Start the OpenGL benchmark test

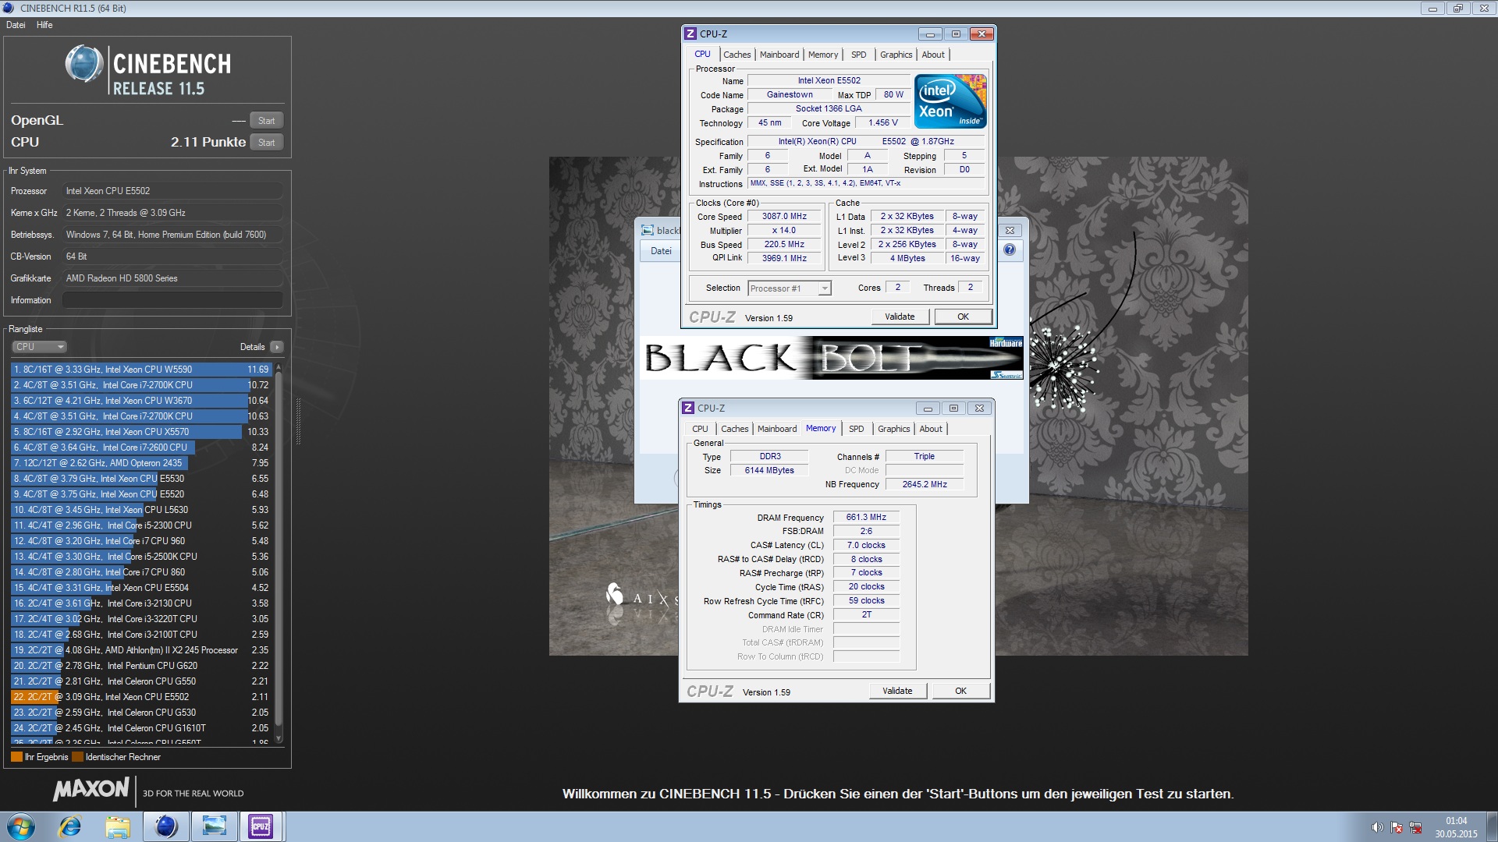coord(266,121)
